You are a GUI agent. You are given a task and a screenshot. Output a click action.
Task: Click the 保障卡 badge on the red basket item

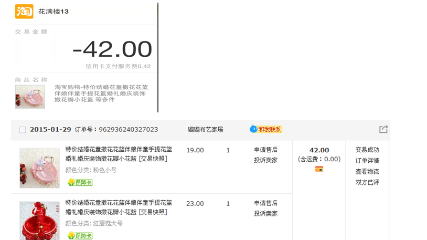tap(80, 236)
